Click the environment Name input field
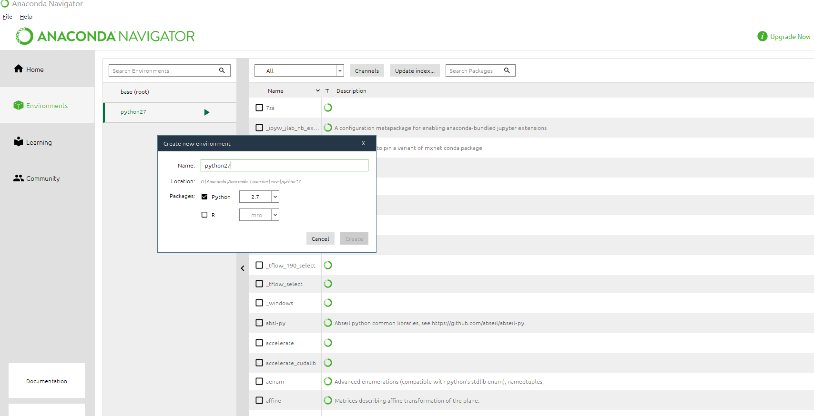 click(285, 165)
